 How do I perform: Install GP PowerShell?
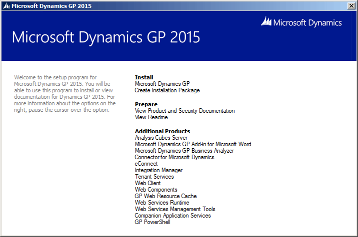152,222
